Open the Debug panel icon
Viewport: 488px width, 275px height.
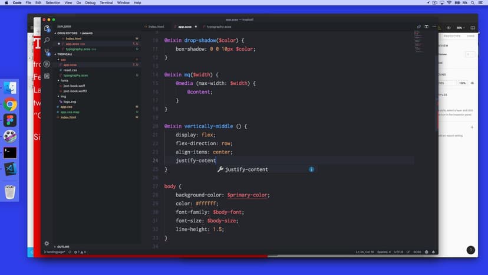[47, 64]
